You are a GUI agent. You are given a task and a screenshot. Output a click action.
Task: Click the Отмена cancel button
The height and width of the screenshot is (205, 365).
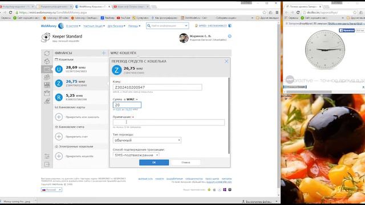pyautogui.click(x=185, y=162)
